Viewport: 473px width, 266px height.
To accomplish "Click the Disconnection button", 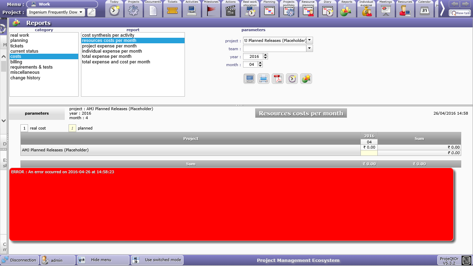I will tap(19, 260).
